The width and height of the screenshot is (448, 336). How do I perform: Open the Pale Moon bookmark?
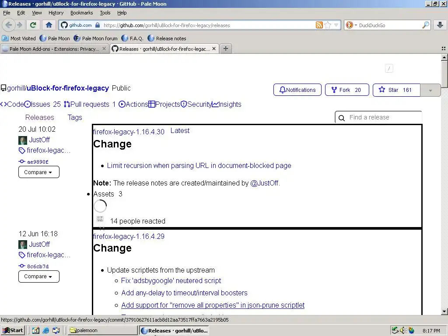click(55, 38)
